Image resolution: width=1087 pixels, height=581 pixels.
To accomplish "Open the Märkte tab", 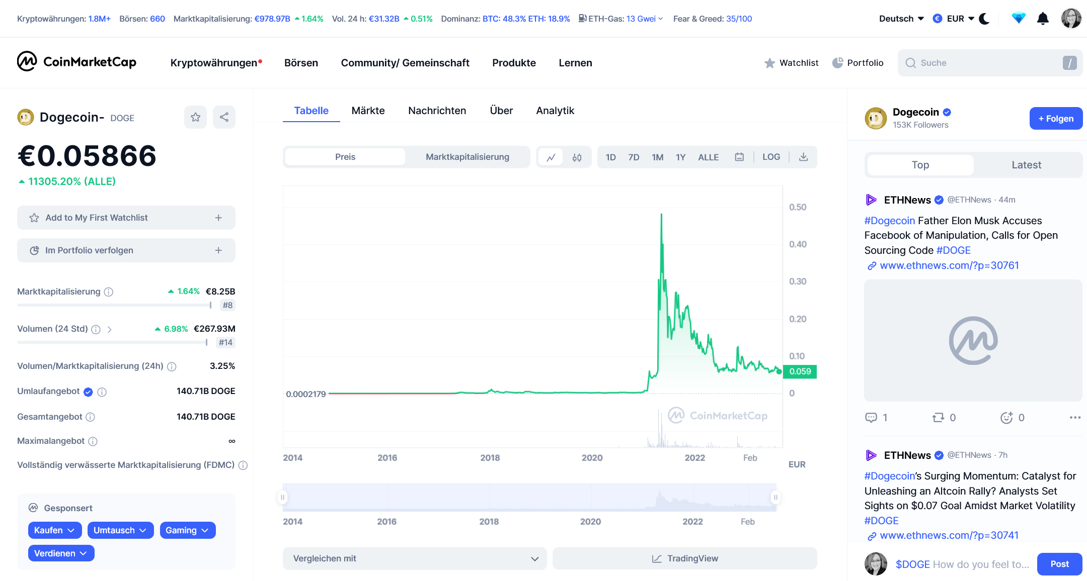I will click(368, 111).
